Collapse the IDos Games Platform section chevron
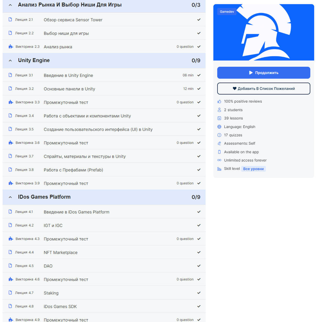 pos(10,197)
